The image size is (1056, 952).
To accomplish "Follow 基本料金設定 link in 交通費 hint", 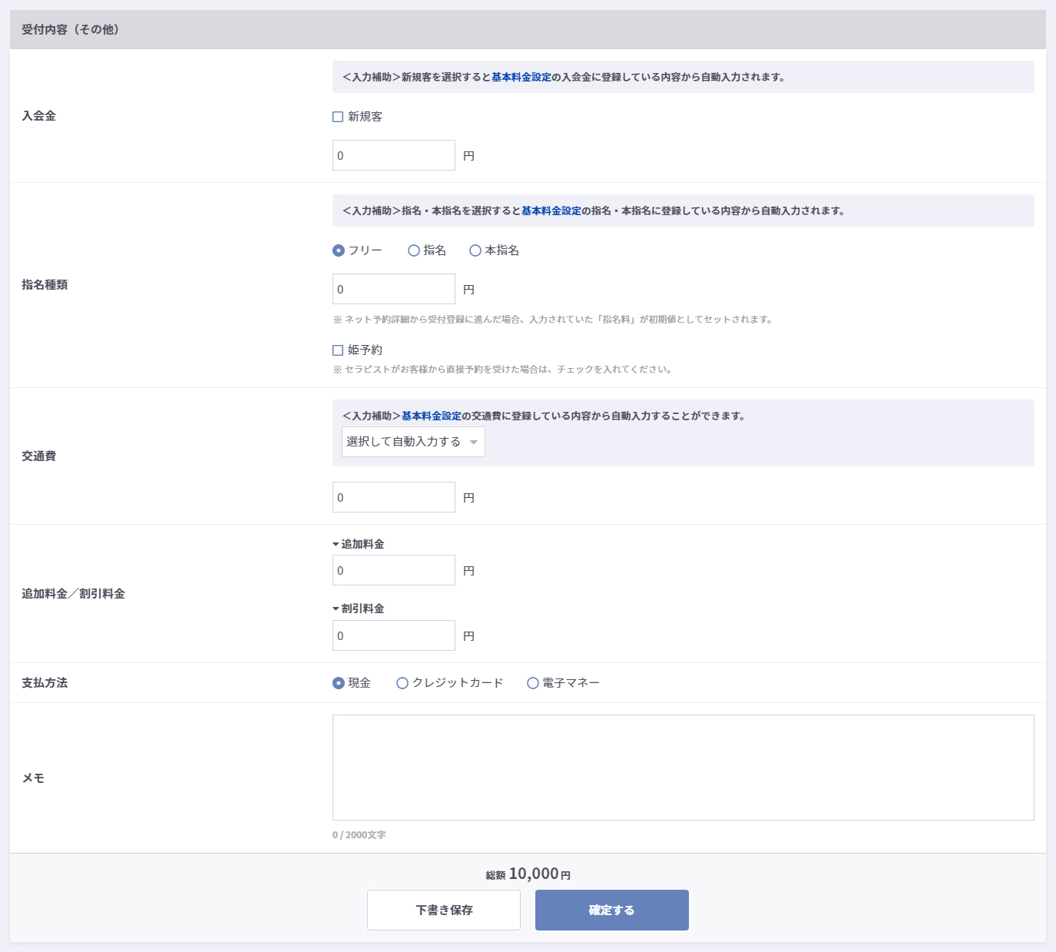I will click(x=432, y=416).
